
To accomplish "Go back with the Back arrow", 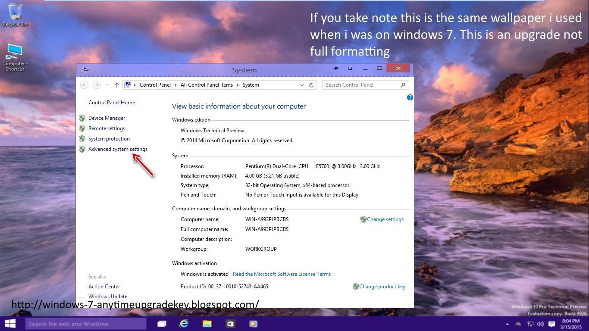I will 85,85.
